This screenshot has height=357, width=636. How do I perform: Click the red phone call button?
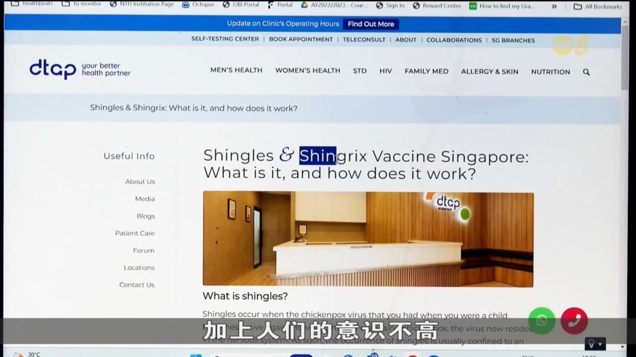(x=574, y=320)
